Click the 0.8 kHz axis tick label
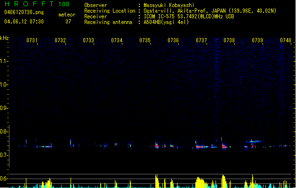The image size is (296, 188). click(x=4, y=132)
